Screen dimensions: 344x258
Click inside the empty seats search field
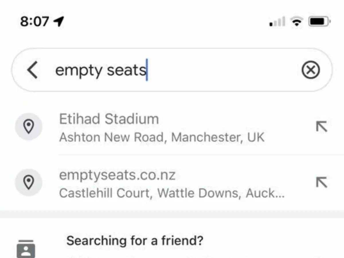click(x=172, y=70)
